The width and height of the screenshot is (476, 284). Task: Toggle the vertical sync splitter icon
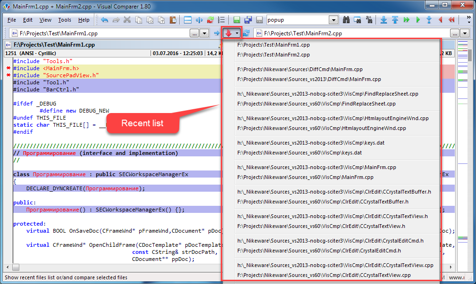199,20
